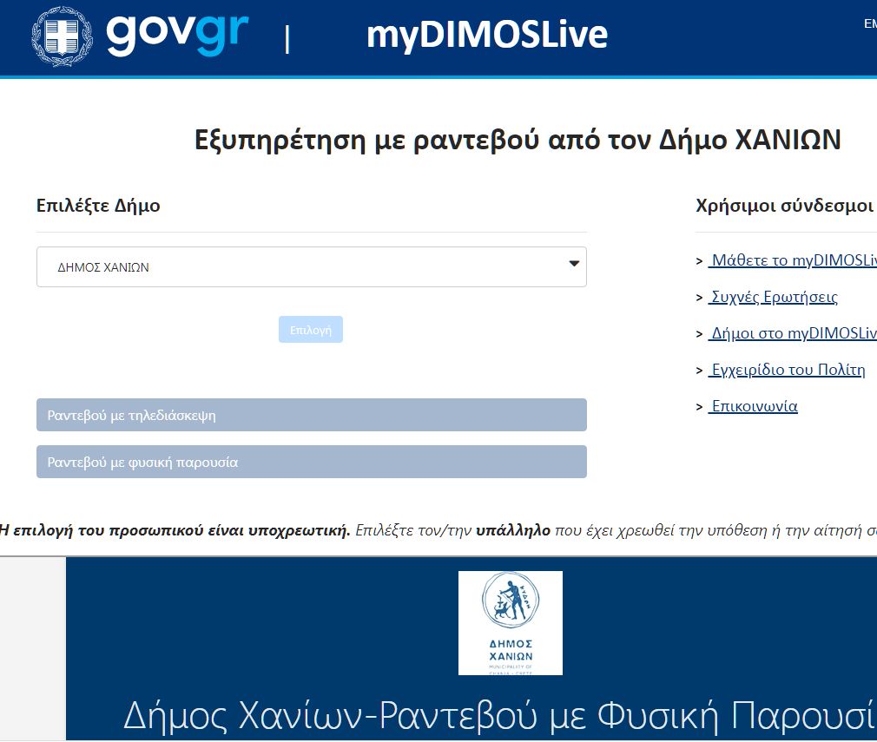This screenshot has height=742, width=877.
Task: Open the Επικοινωνία link
Action: coord(754,406)
